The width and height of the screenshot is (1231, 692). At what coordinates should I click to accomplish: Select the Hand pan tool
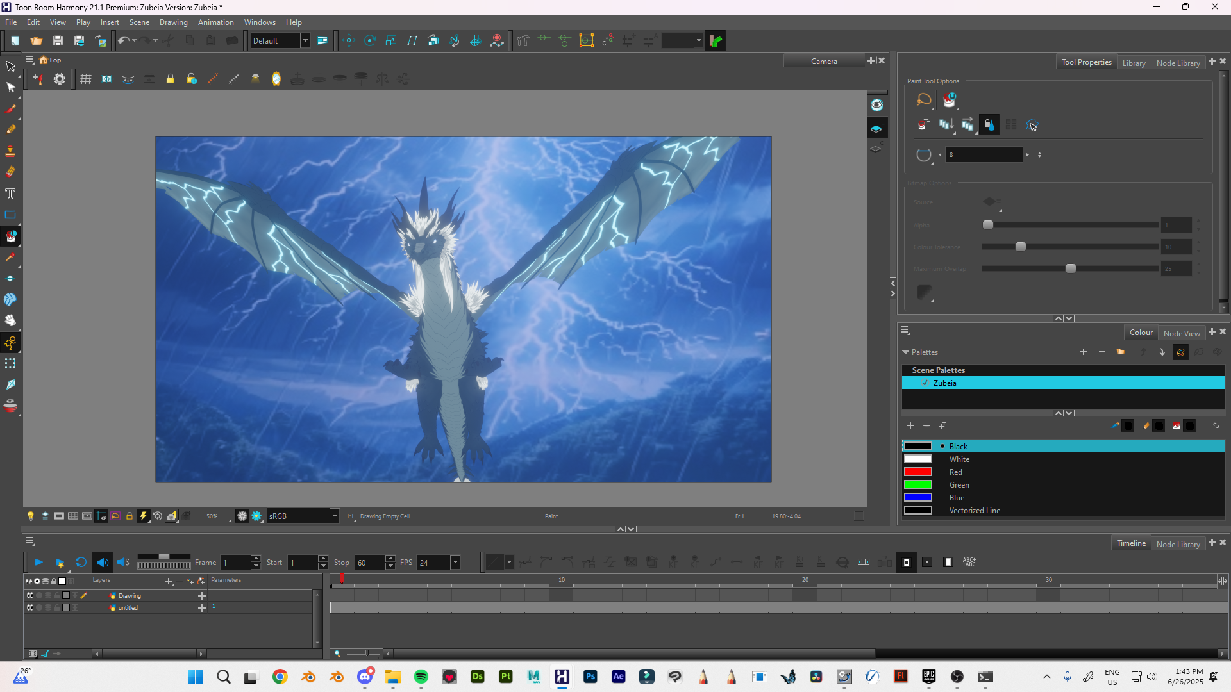[10, 320]
